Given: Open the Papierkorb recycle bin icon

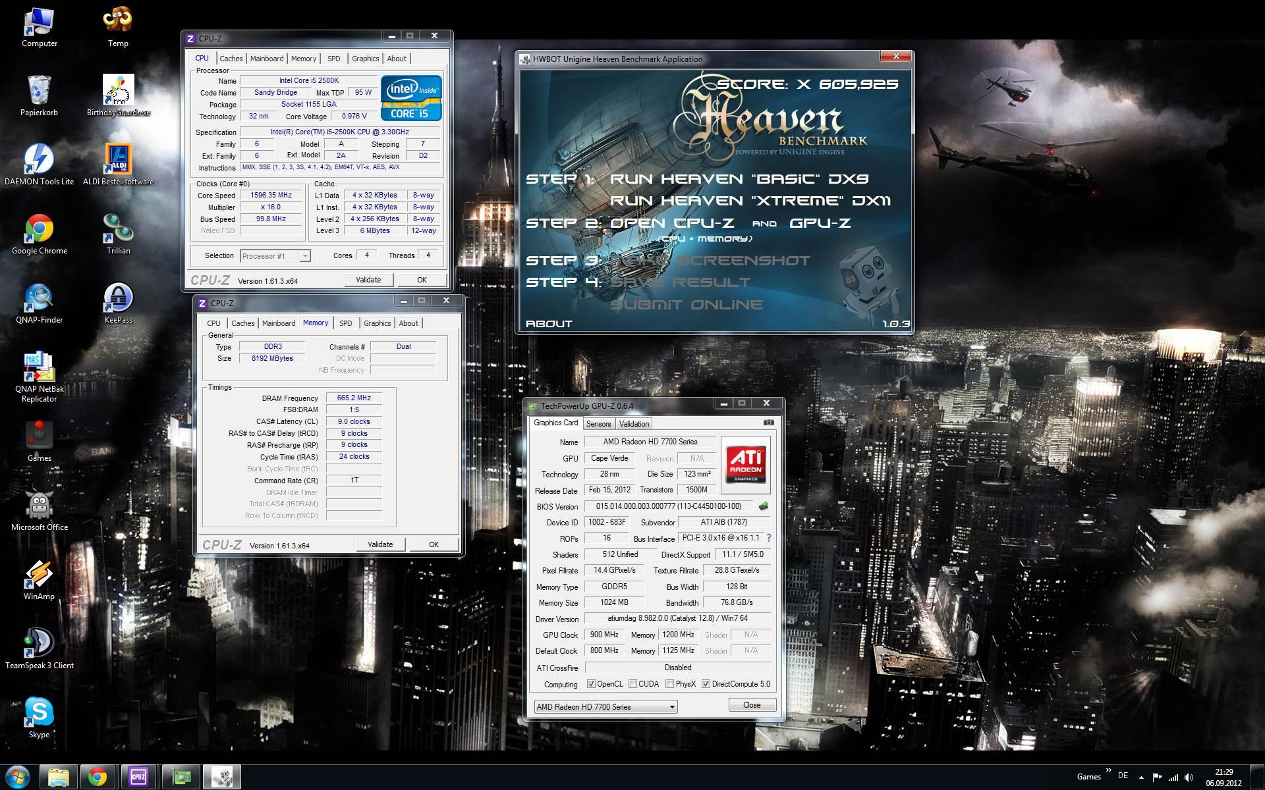Looking at the screenshot, I should click(x=39, y=96).
